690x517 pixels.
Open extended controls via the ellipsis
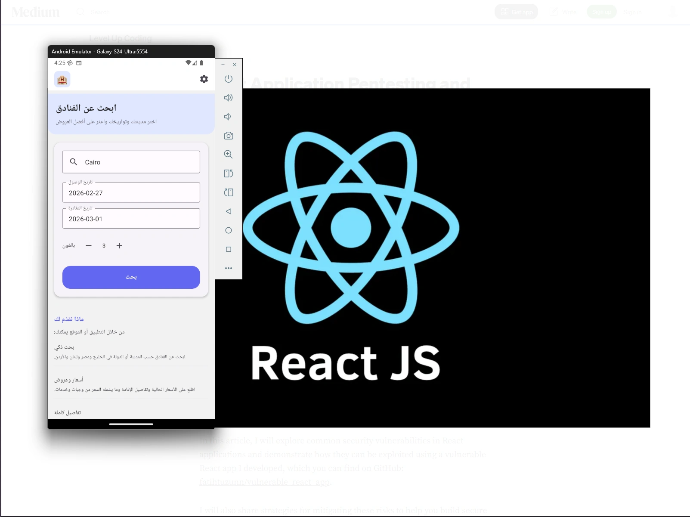pos(229,268)
